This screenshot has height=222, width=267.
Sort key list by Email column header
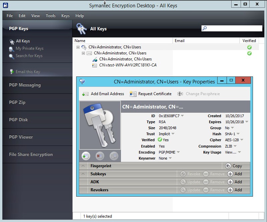point(206,41)
